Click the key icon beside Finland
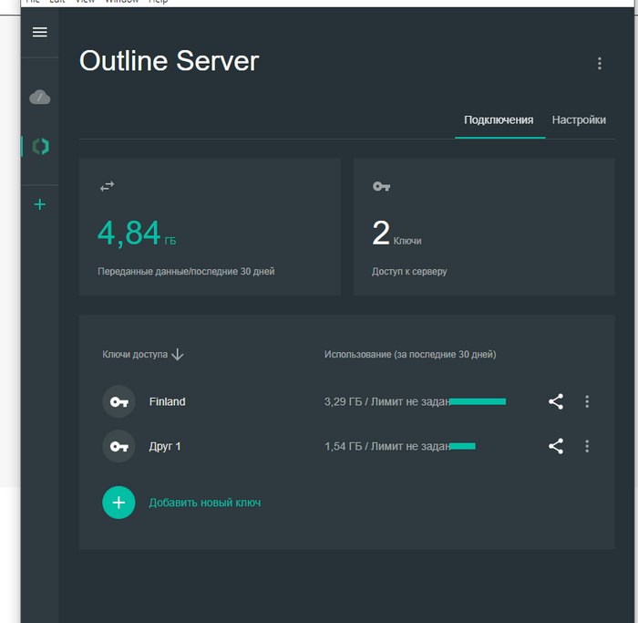Image resolution: width=638 pixels, height=623 pixels. [118, 401]
